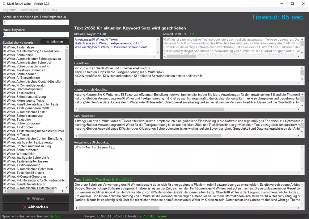The height and width of the screenshot is (219, 309).
Task: Click the h1 headline line in Headlines box
Action: pyautogui.click(x=112, y=68)
